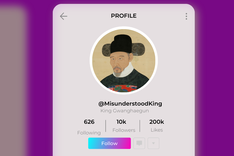
Task: Open the Followers label list
Action: (x=124, y=130)
